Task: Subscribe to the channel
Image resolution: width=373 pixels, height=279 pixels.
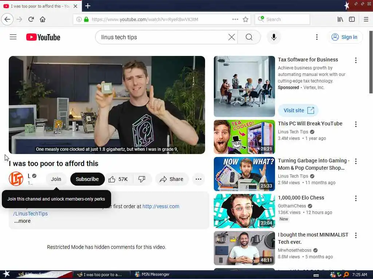Action: tap(87, 179)
